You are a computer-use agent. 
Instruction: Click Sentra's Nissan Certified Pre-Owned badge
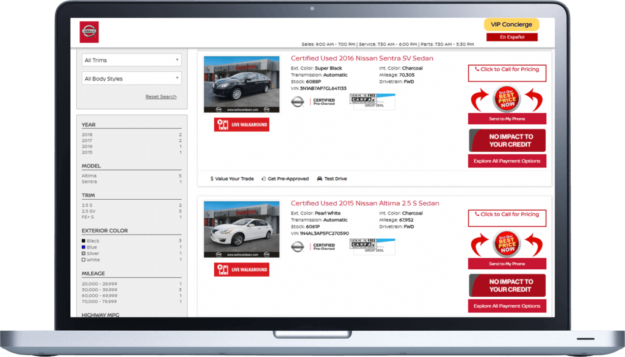[313, 102]
